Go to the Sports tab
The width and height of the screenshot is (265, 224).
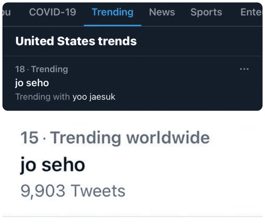tap(206, 12)
